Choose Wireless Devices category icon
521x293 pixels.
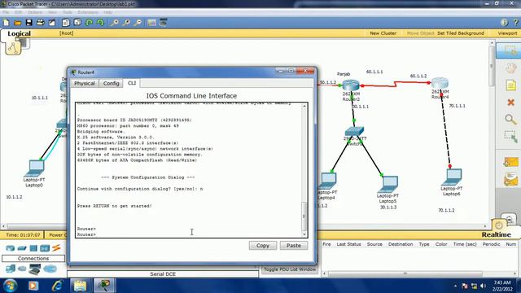coord(45,248)
